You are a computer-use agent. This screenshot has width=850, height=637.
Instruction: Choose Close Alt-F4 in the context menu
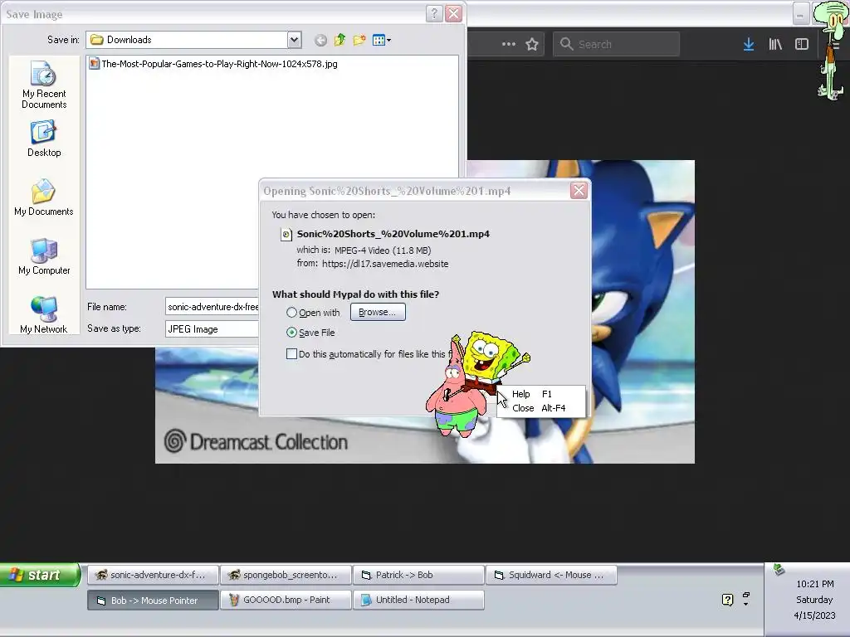click(539, 408)
